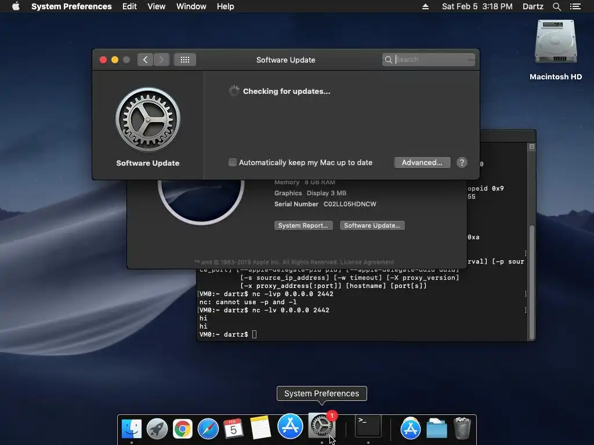Launch Safari from the Dock
Screen dimensions: 594x445
[208, 429]
